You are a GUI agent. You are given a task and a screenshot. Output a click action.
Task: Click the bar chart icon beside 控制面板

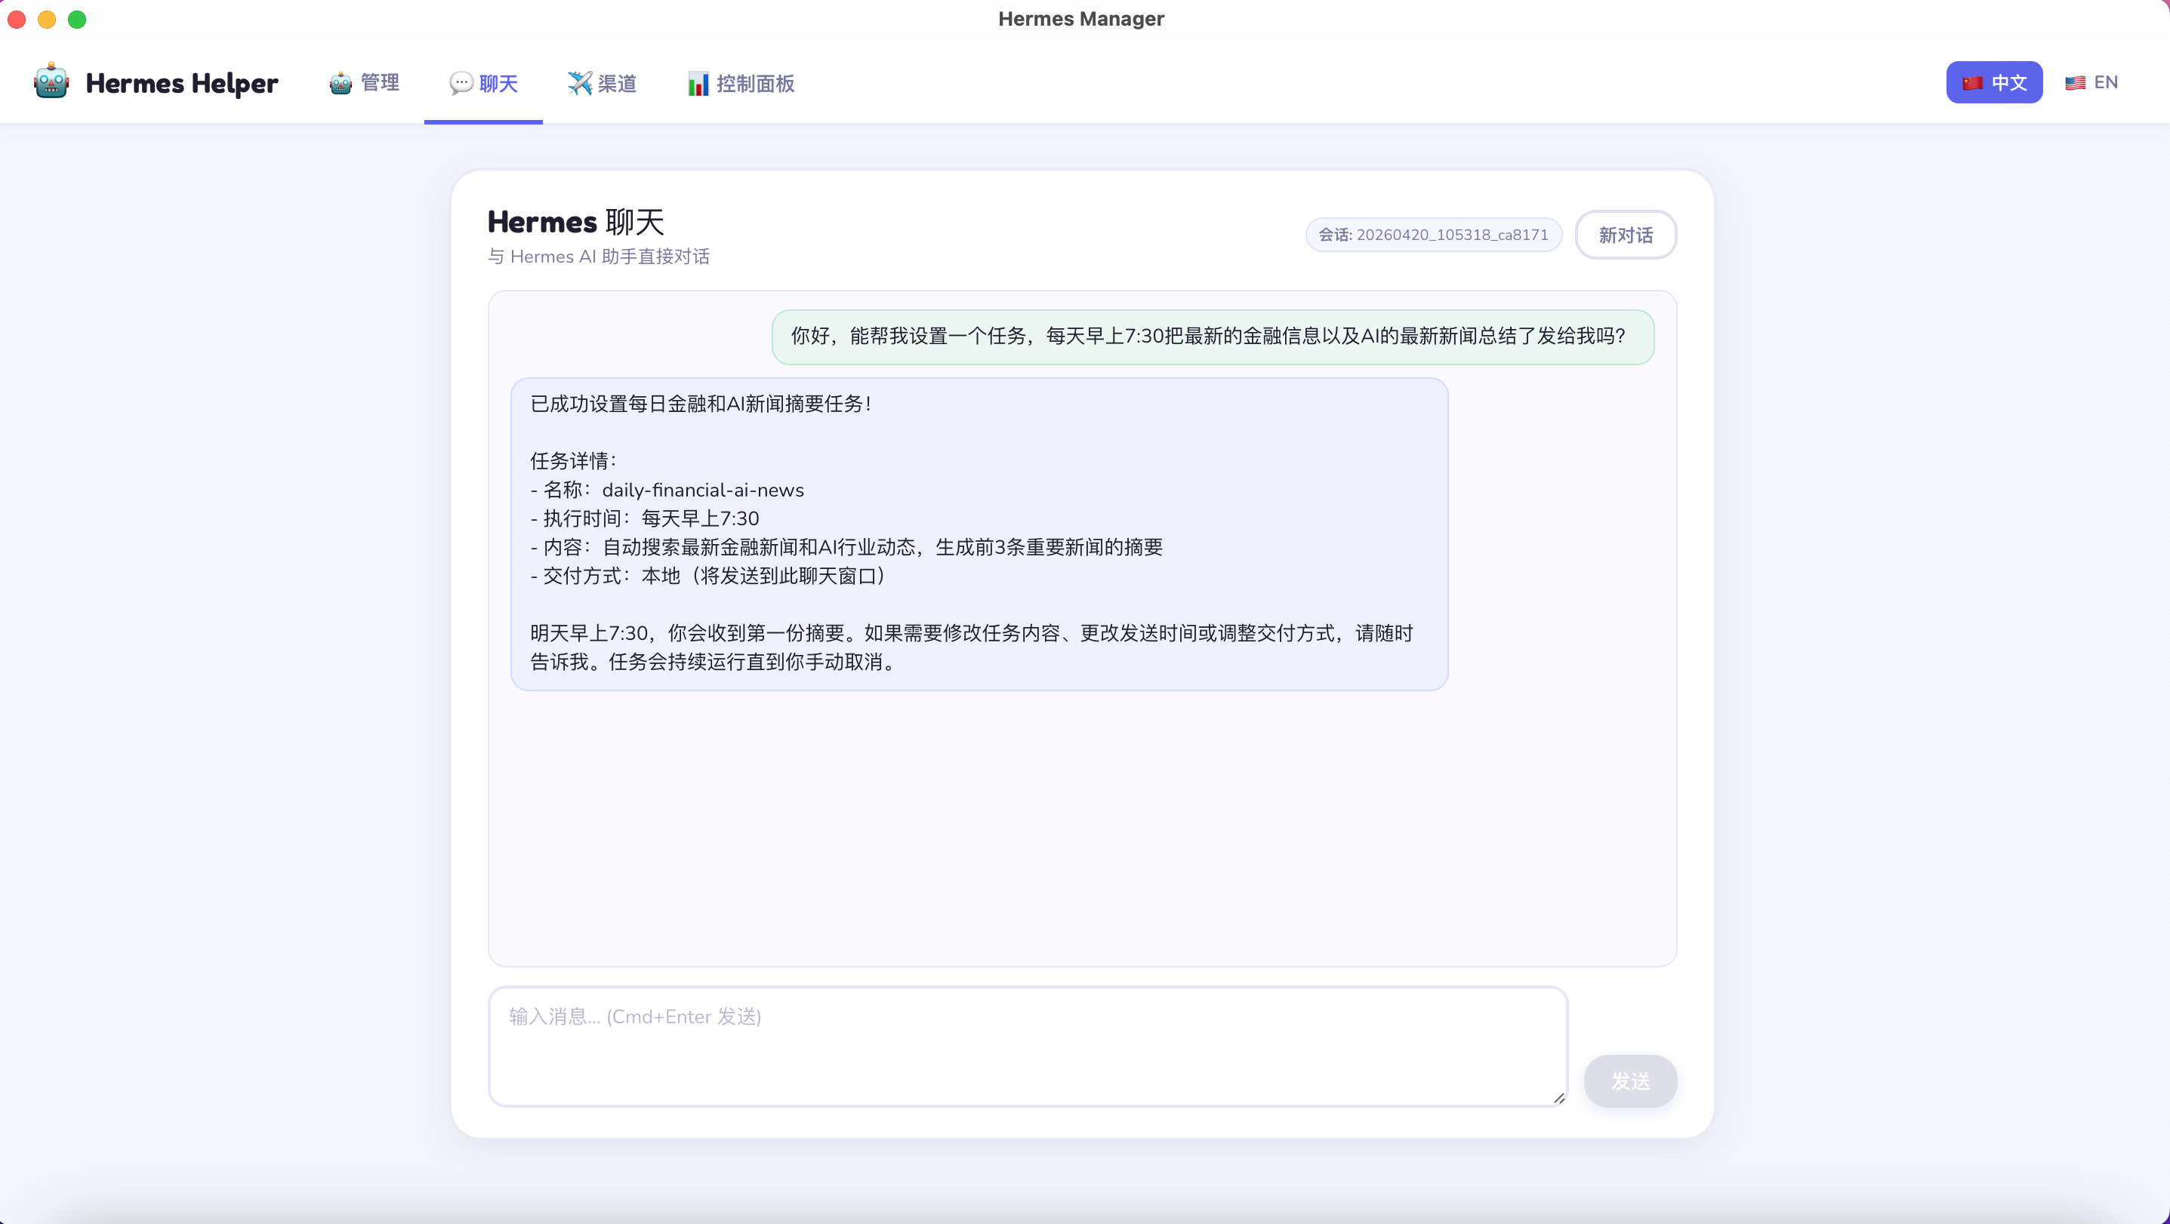point(698,83)
